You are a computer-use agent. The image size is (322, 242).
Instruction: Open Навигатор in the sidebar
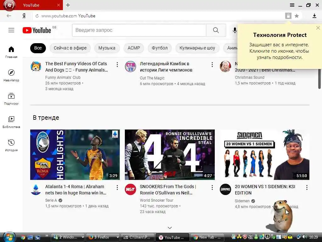11,75
